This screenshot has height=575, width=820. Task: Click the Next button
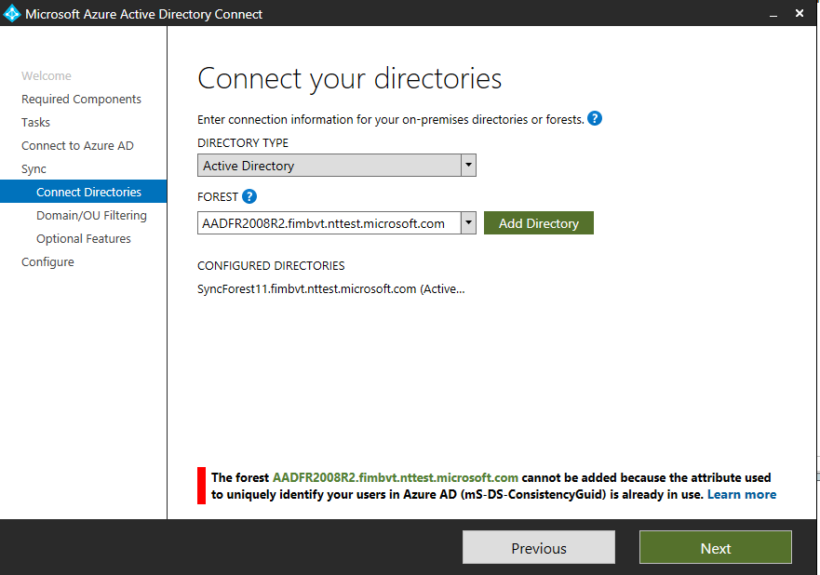tap(715, 547)
